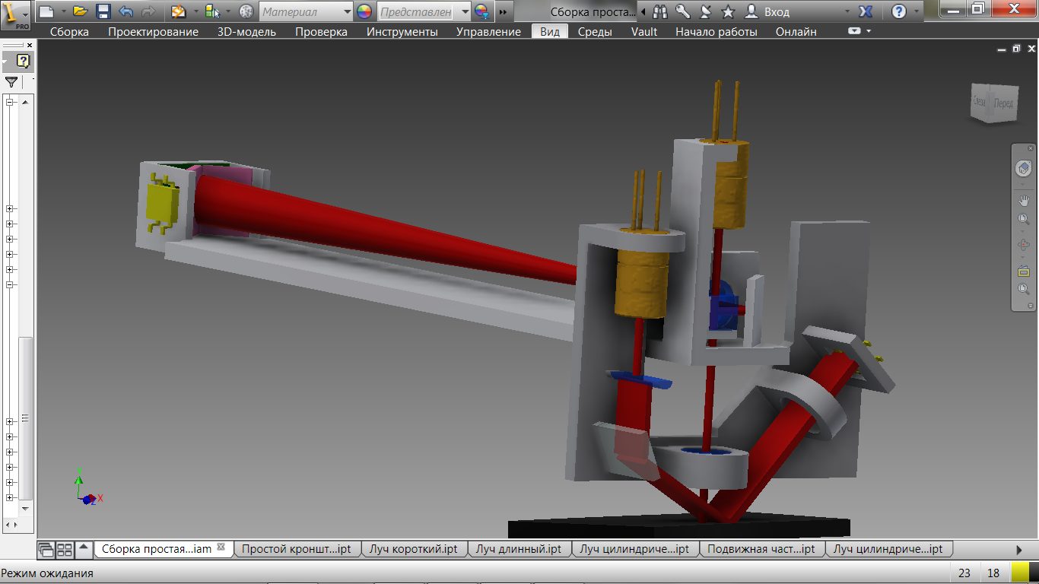This screenshot has width=1039, height=584.
Task: Open the Материал dropdown
Action: (x=348, y=12)
